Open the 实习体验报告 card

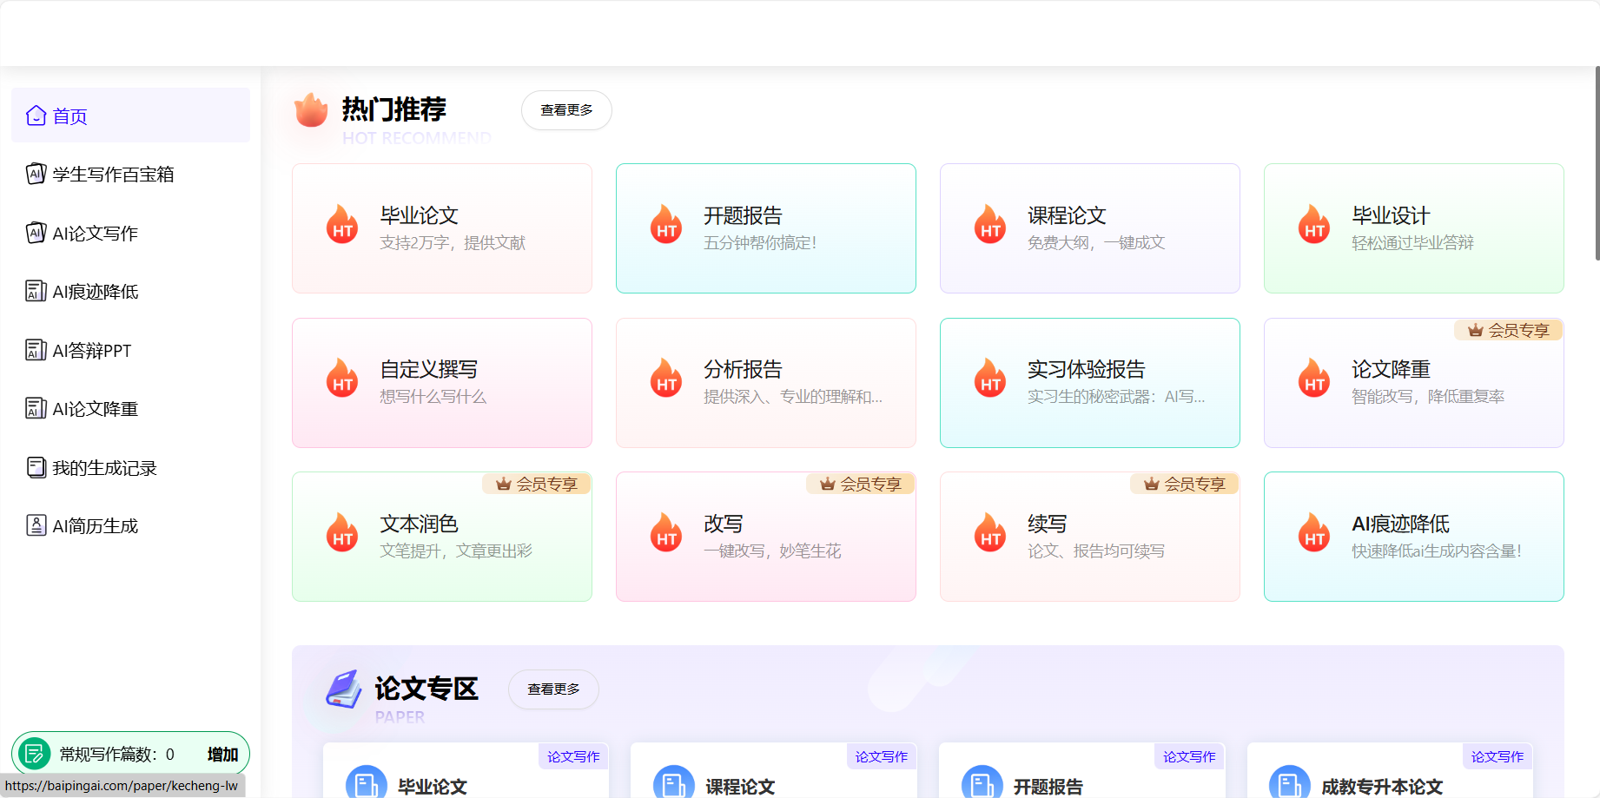point(1089,382)
